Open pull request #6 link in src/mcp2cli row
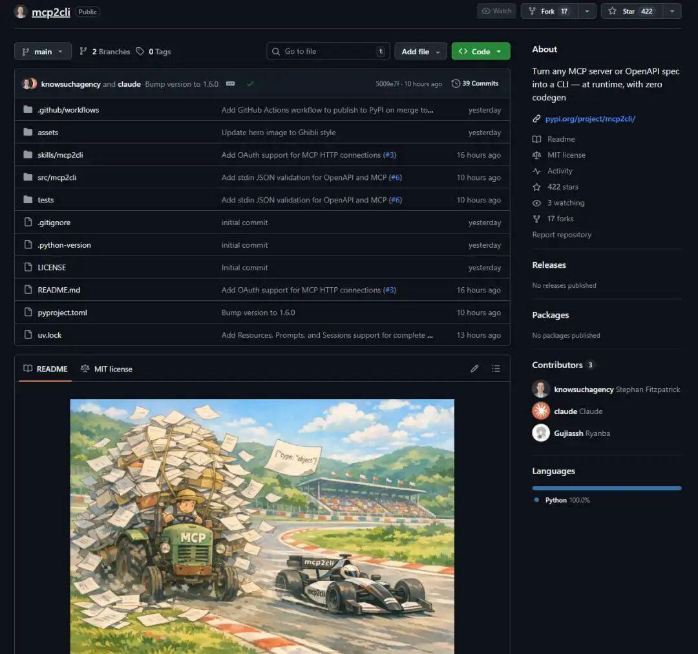698x654 pixels. tap(396, 177)
